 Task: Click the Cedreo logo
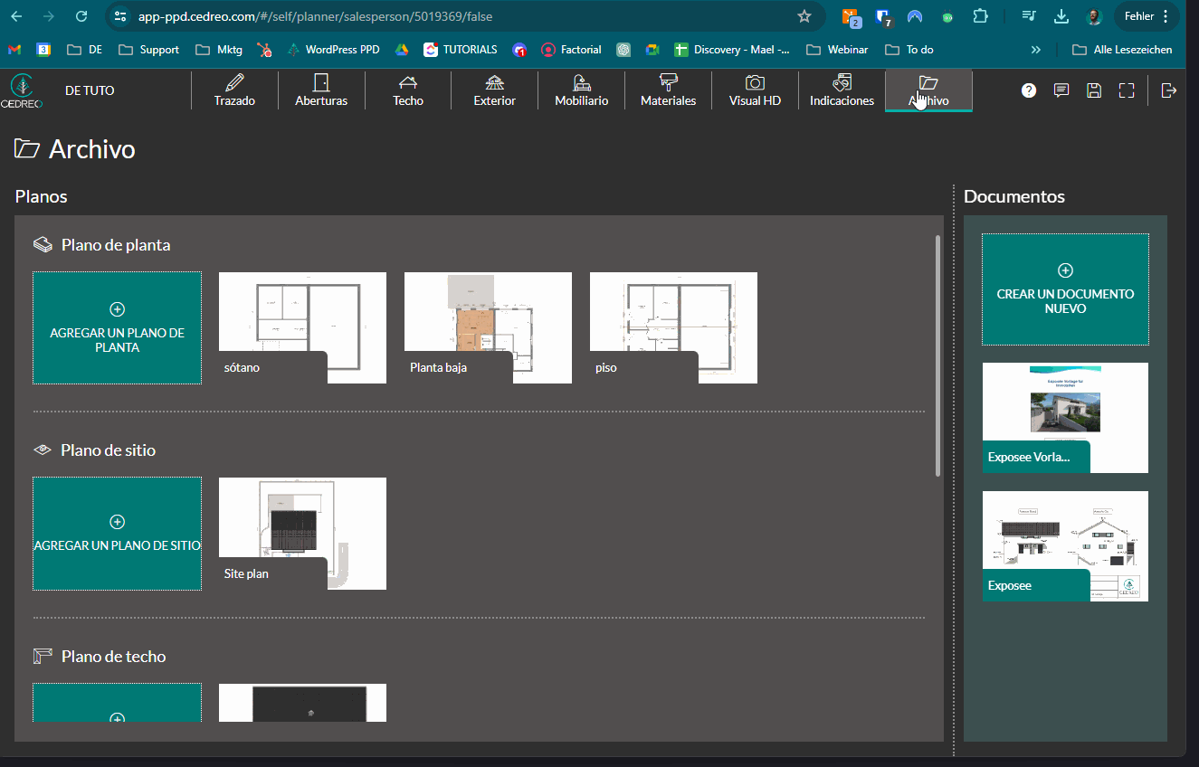(23, 90)
